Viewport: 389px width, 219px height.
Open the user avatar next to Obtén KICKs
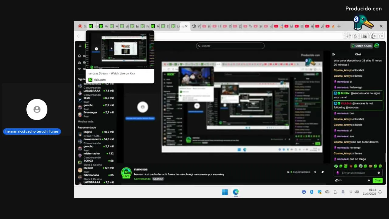click(x=377, y=46)
